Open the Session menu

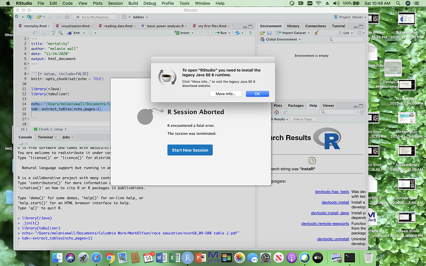click(x=115, y=3)
